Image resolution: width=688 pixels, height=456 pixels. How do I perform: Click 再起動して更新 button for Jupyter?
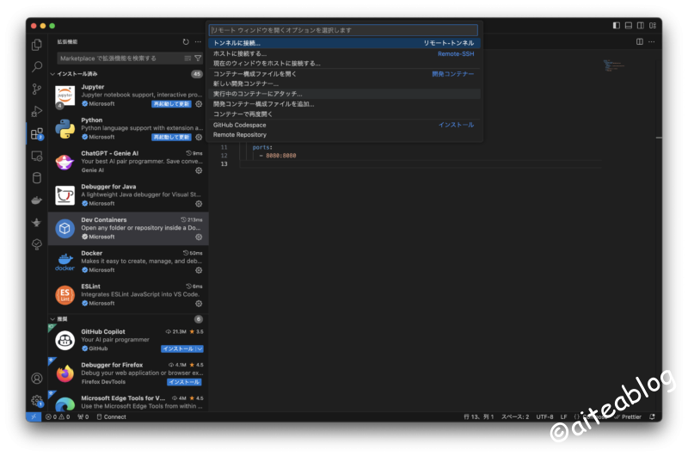point(171,103)
